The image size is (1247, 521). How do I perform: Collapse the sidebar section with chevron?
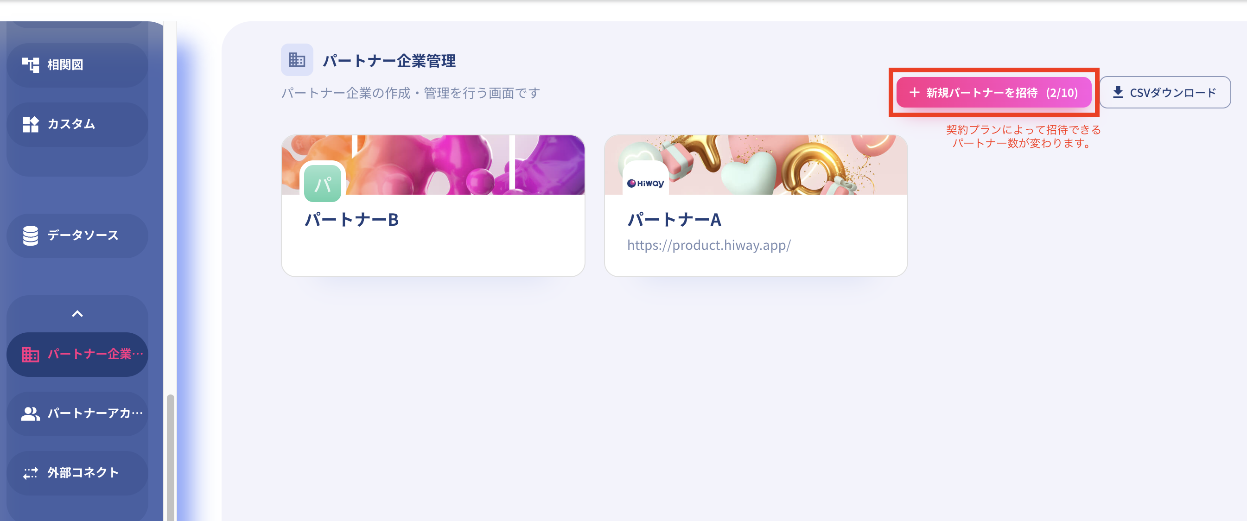coord(77,314)
